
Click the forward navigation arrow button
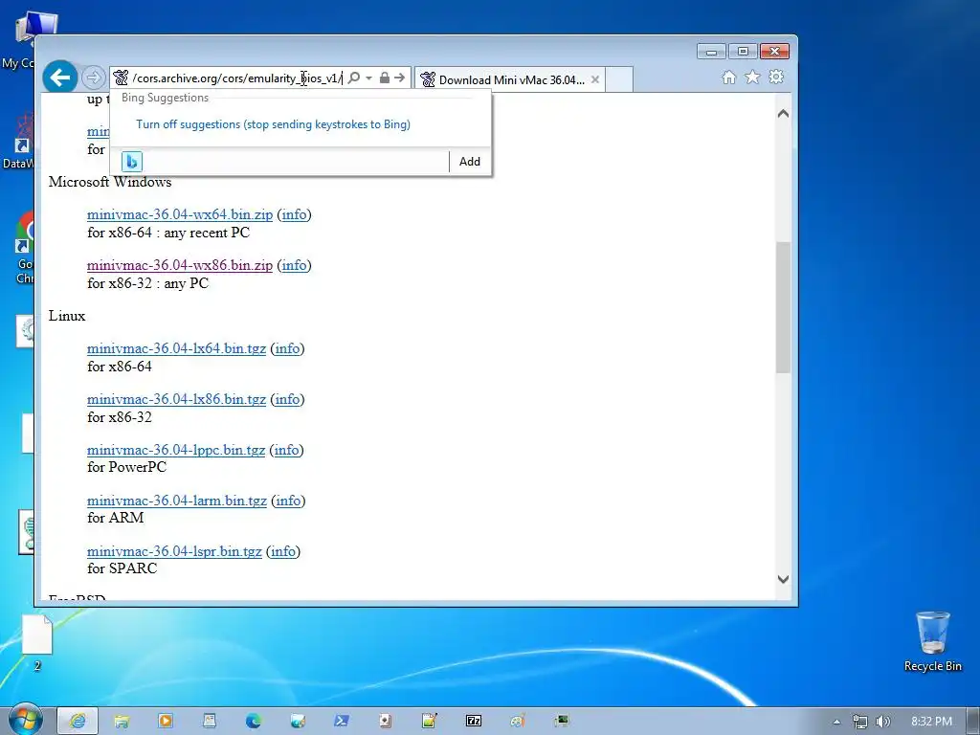click(93, 78)
